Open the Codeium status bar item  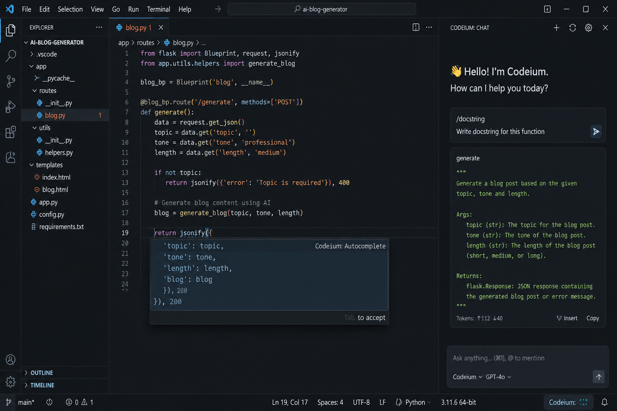click(568, 402)
